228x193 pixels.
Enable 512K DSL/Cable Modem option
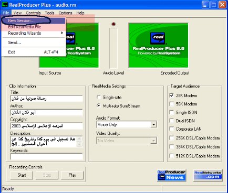click(172, 156)
